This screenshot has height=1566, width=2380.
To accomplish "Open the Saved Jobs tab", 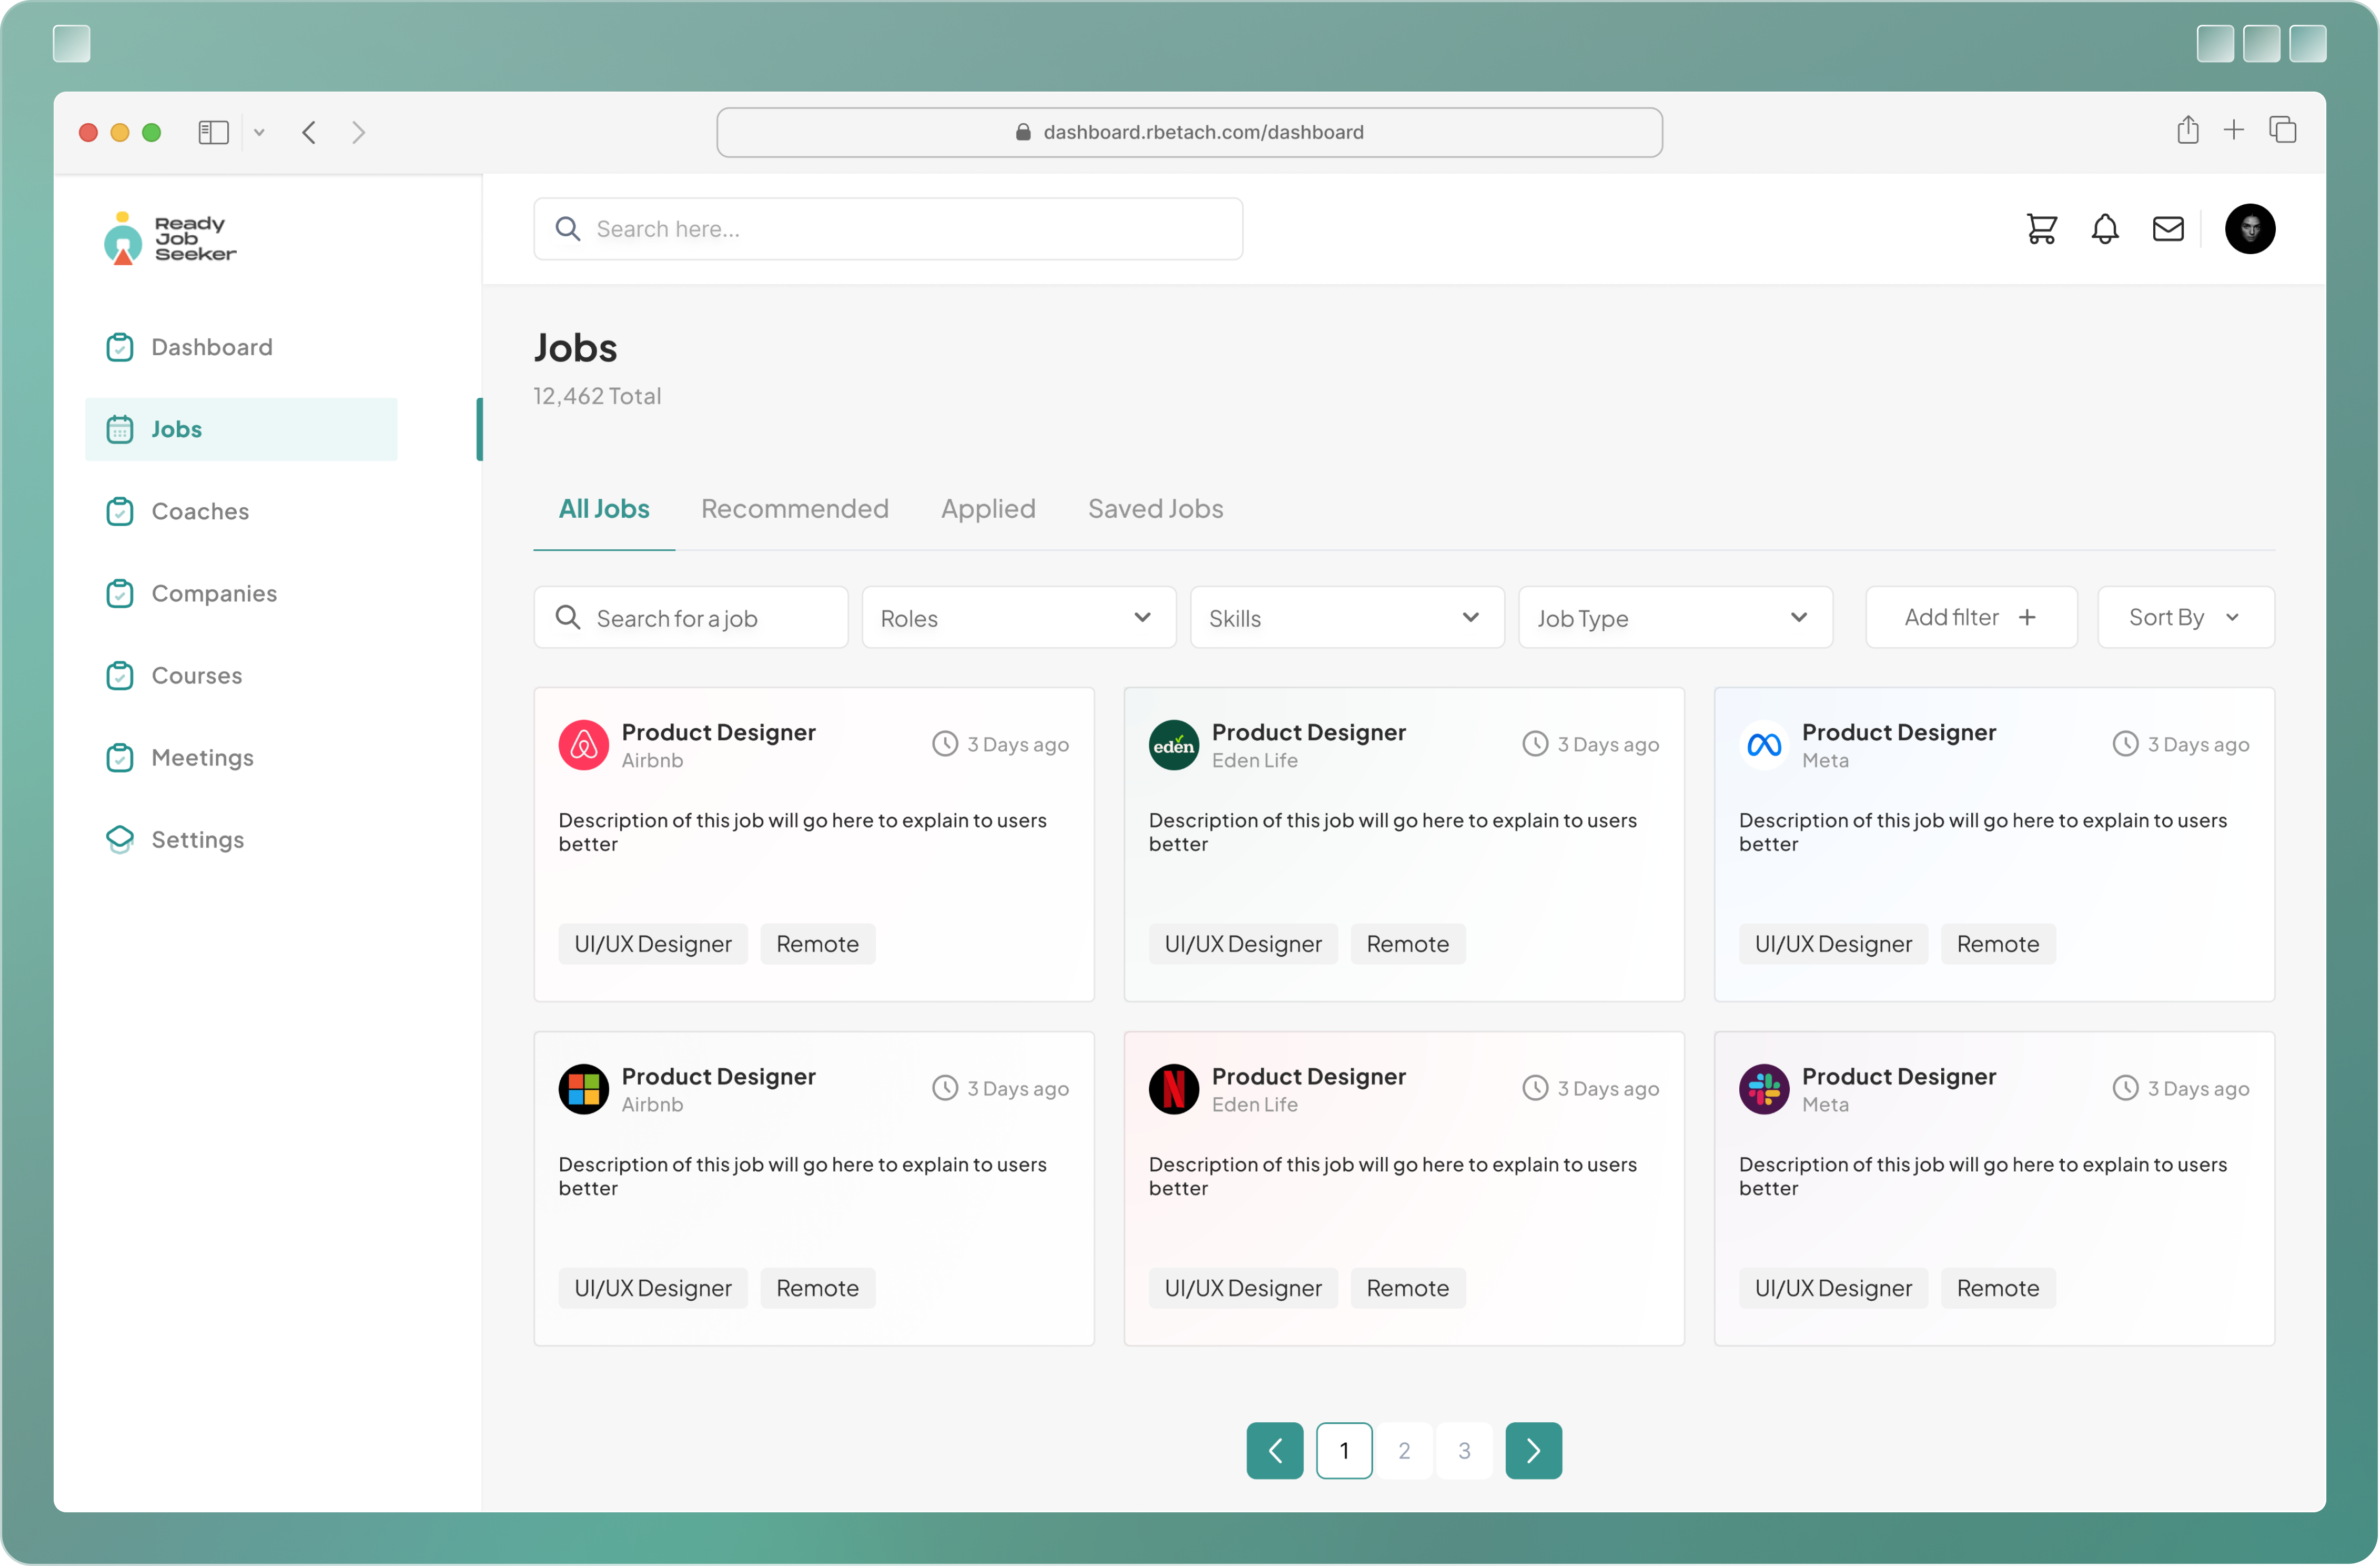I will (x=1155, y=509).
